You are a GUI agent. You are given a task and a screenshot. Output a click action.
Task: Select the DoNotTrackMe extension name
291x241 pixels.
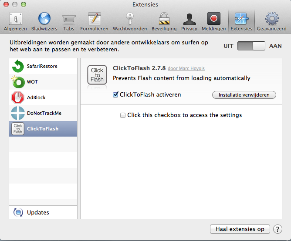click(44, 113)
